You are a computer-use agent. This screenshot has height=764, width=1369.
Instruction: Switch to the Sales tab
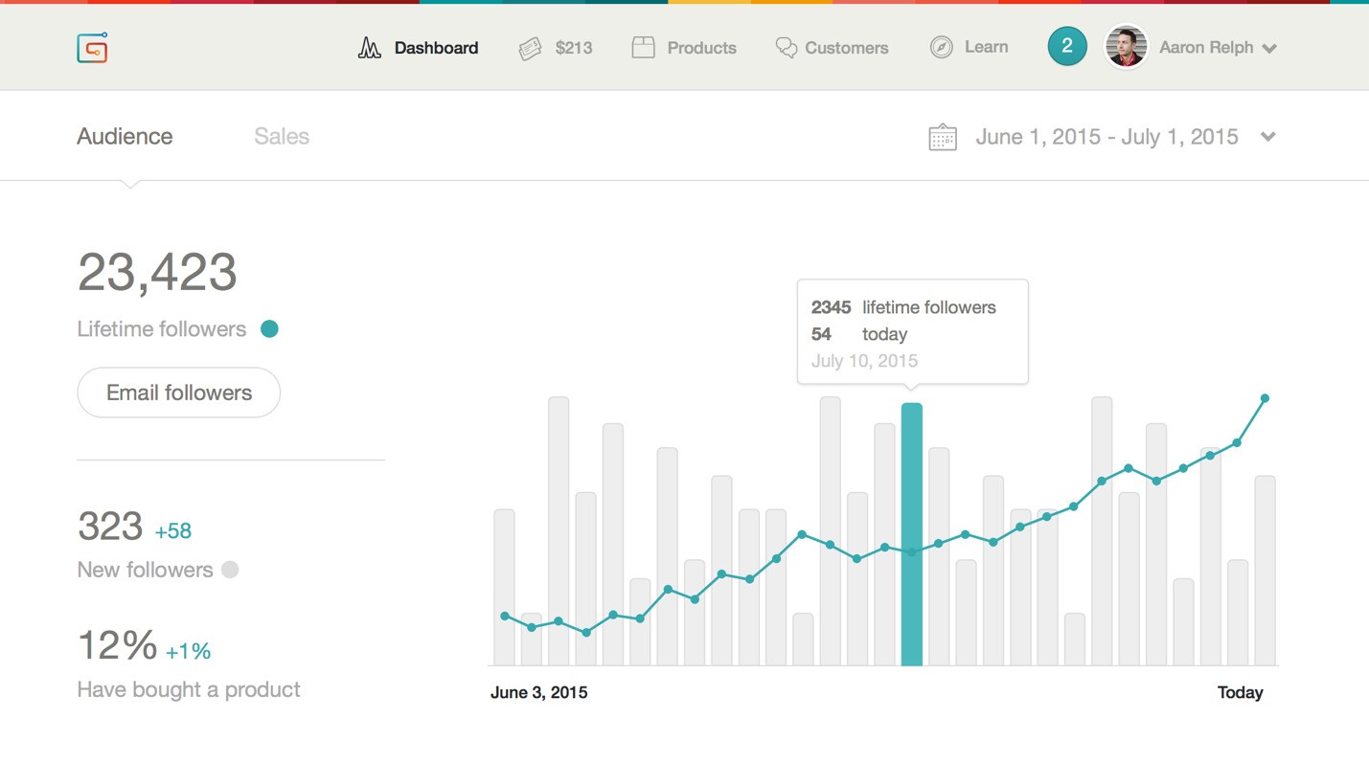coord(282,137)
